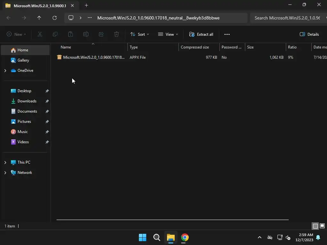Close the Microsoft.WinJS tab
Screen dimensions: 327x245
tap(72, 6)
